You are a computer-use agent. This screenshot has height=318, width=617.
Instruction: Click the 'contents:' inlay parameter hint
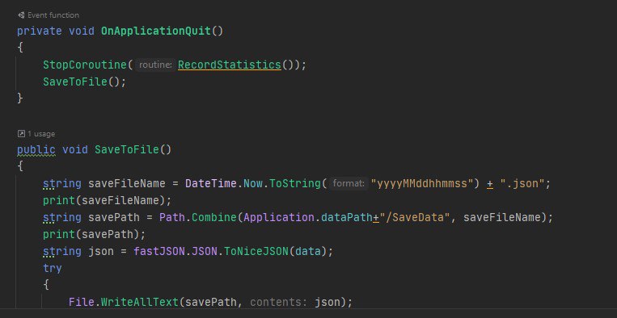(x=279, y=303)
